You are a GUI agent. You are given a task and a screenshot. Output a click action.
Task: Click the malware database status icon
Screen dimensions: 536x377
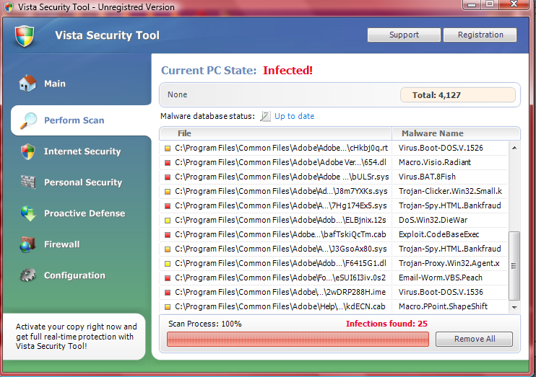(265, 116)
